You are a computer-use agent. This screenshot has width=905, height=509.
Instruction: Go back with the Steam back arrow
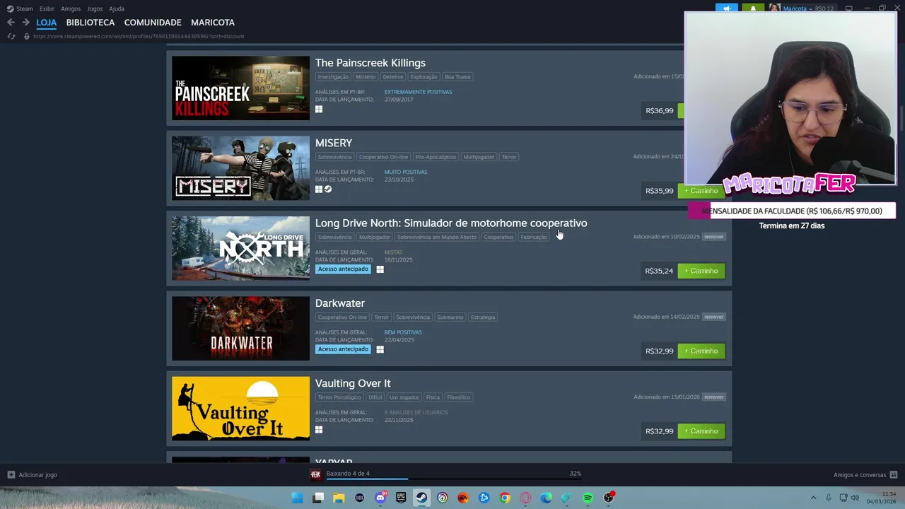pos(11,23)
